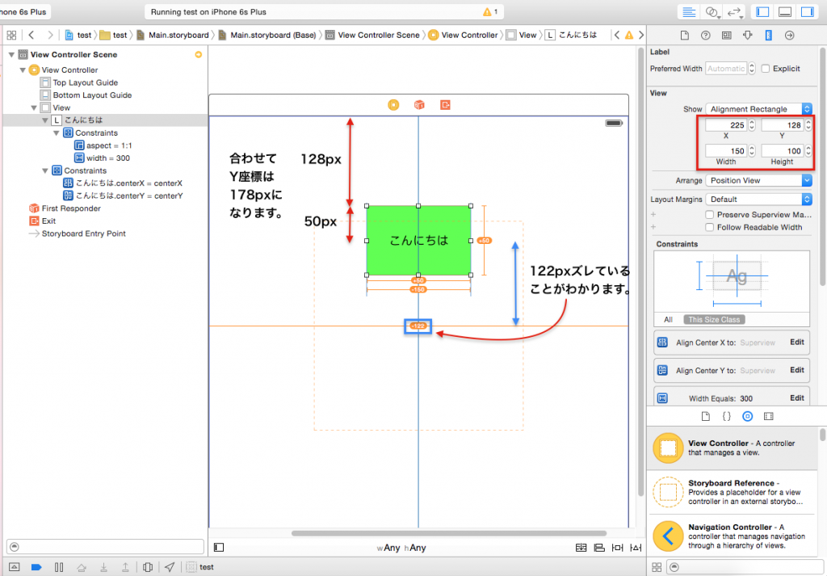Open the Arrange Position View dropdown
Viewport: 827px width, 576px height.
pos(759,180)
